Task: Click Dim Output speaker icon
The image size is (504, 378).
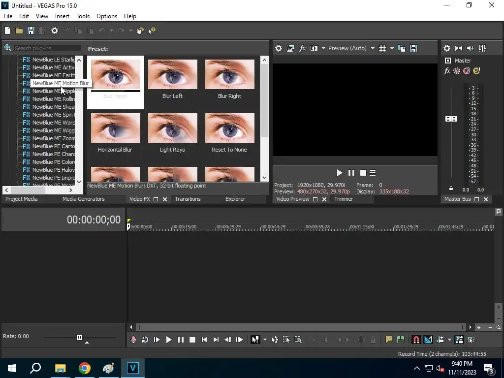Action: 470,48
